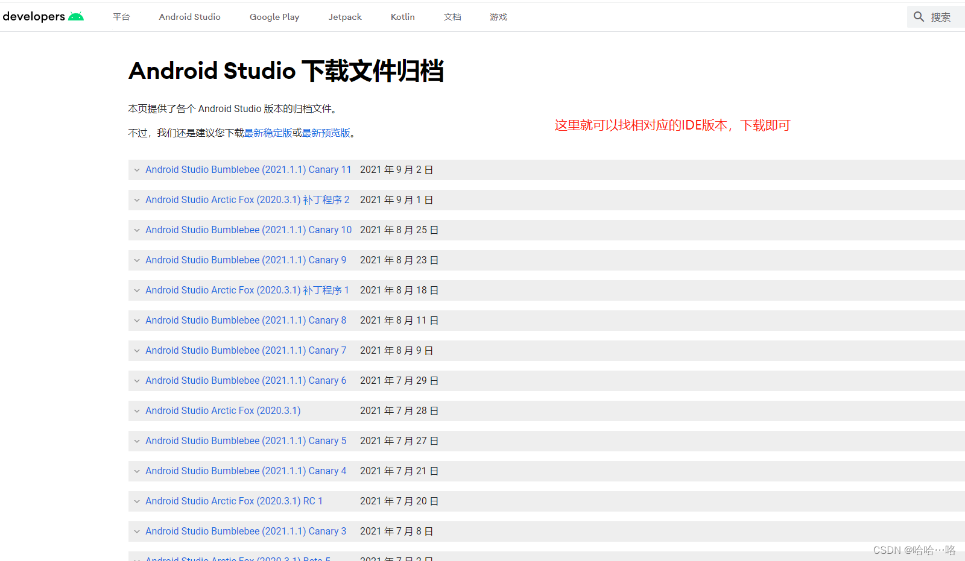Focus the 搜索 search field
The height and width of the screenshot is (561, 965).
point(936,17)
